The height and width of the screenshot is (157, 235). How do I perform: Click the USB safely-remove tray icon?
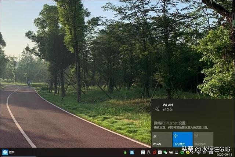coord(149,152)
